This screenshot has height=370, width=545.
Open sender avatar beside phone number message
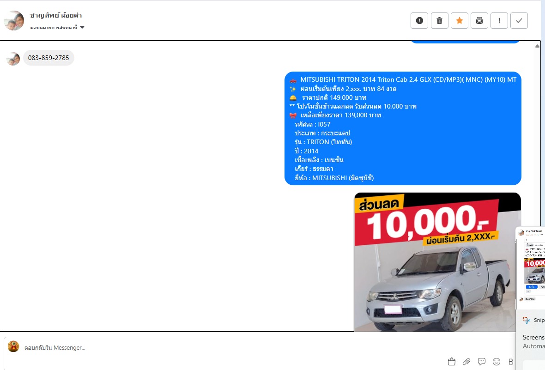[13, 59]
